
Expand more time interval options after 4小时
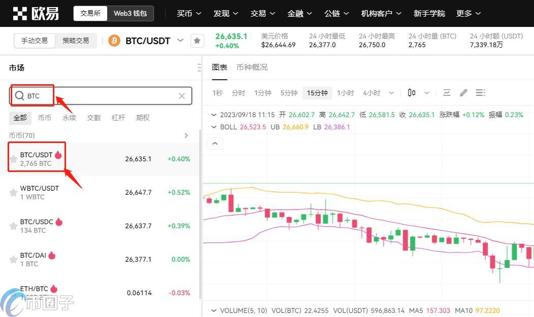pyautogui.click(x=391, y=93)
